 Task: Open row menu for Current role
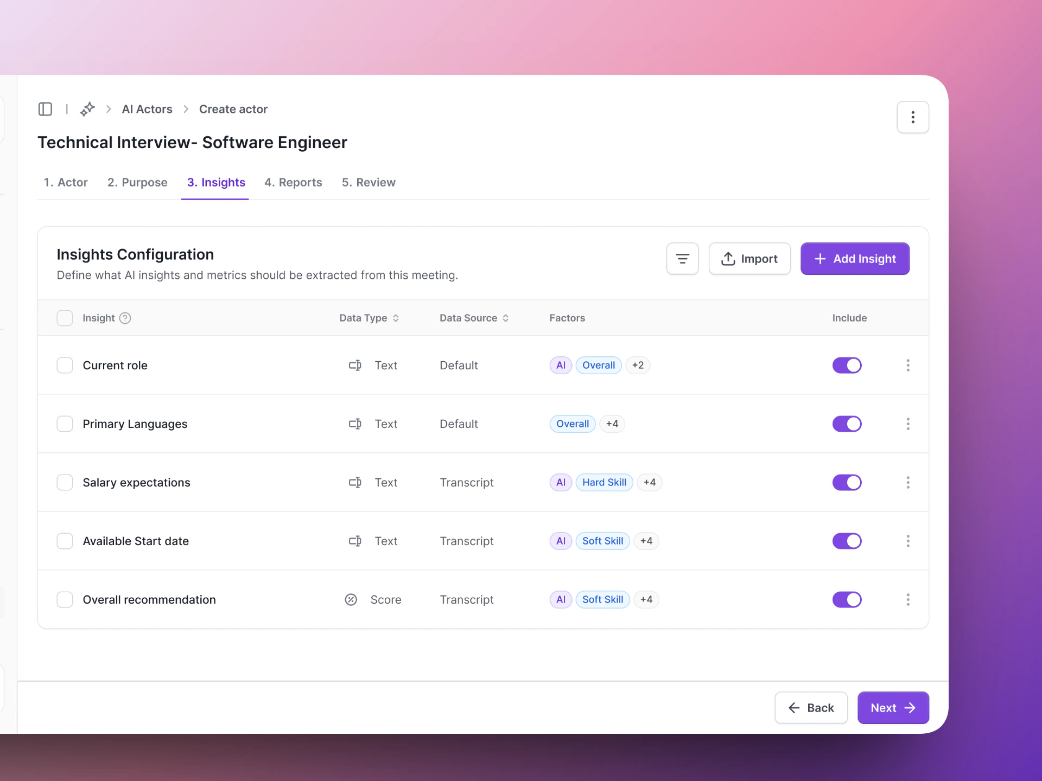(x=907, y=366)
